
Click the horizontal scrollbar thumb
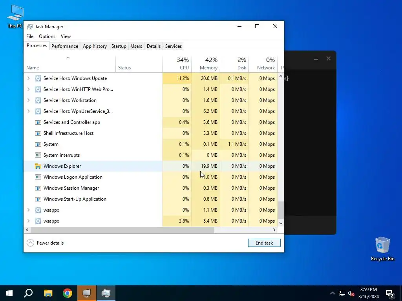[x=122, y=230]
